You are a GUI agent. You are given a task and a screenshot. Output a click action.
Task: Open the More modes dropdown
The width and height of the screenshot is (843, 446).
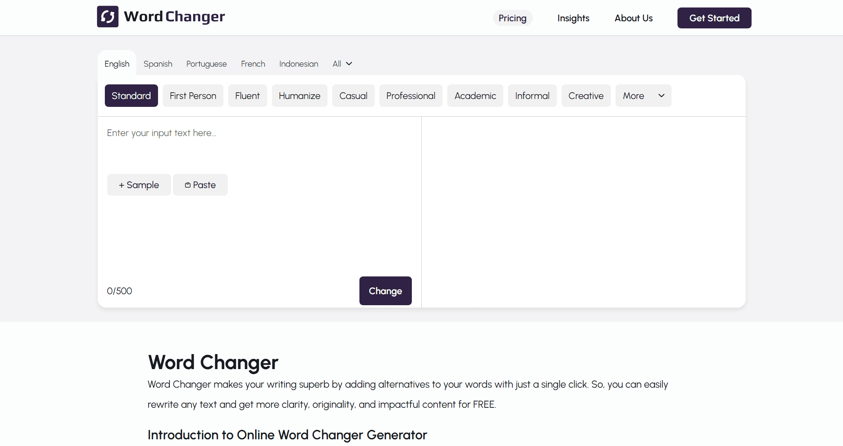pyautogui.click(x=643, y=96)
